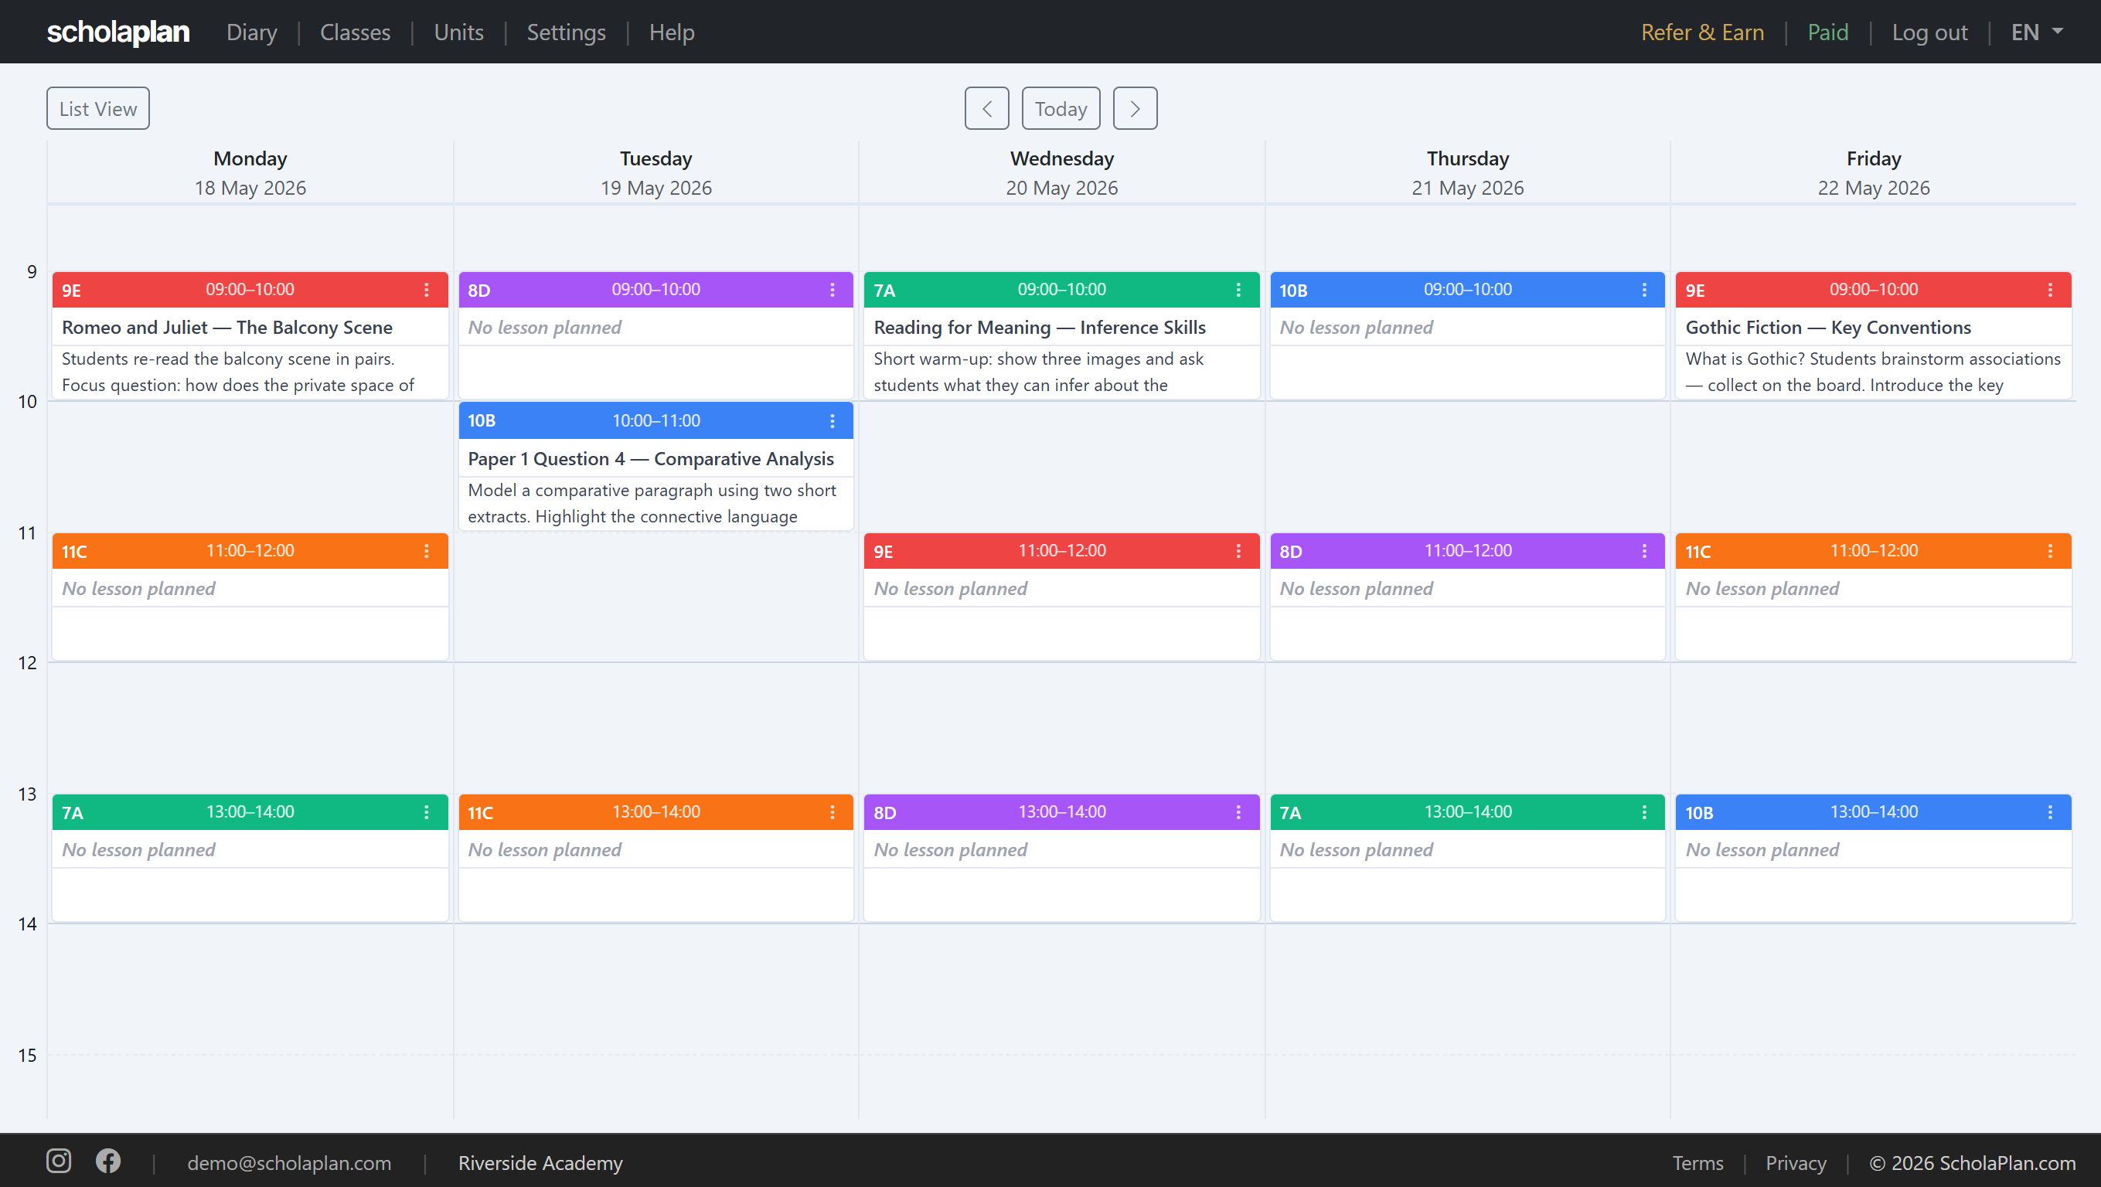Open the Instagram icon in footer
The width and height of the screenshot is (2101, 1187).
tap(59, 1161)
